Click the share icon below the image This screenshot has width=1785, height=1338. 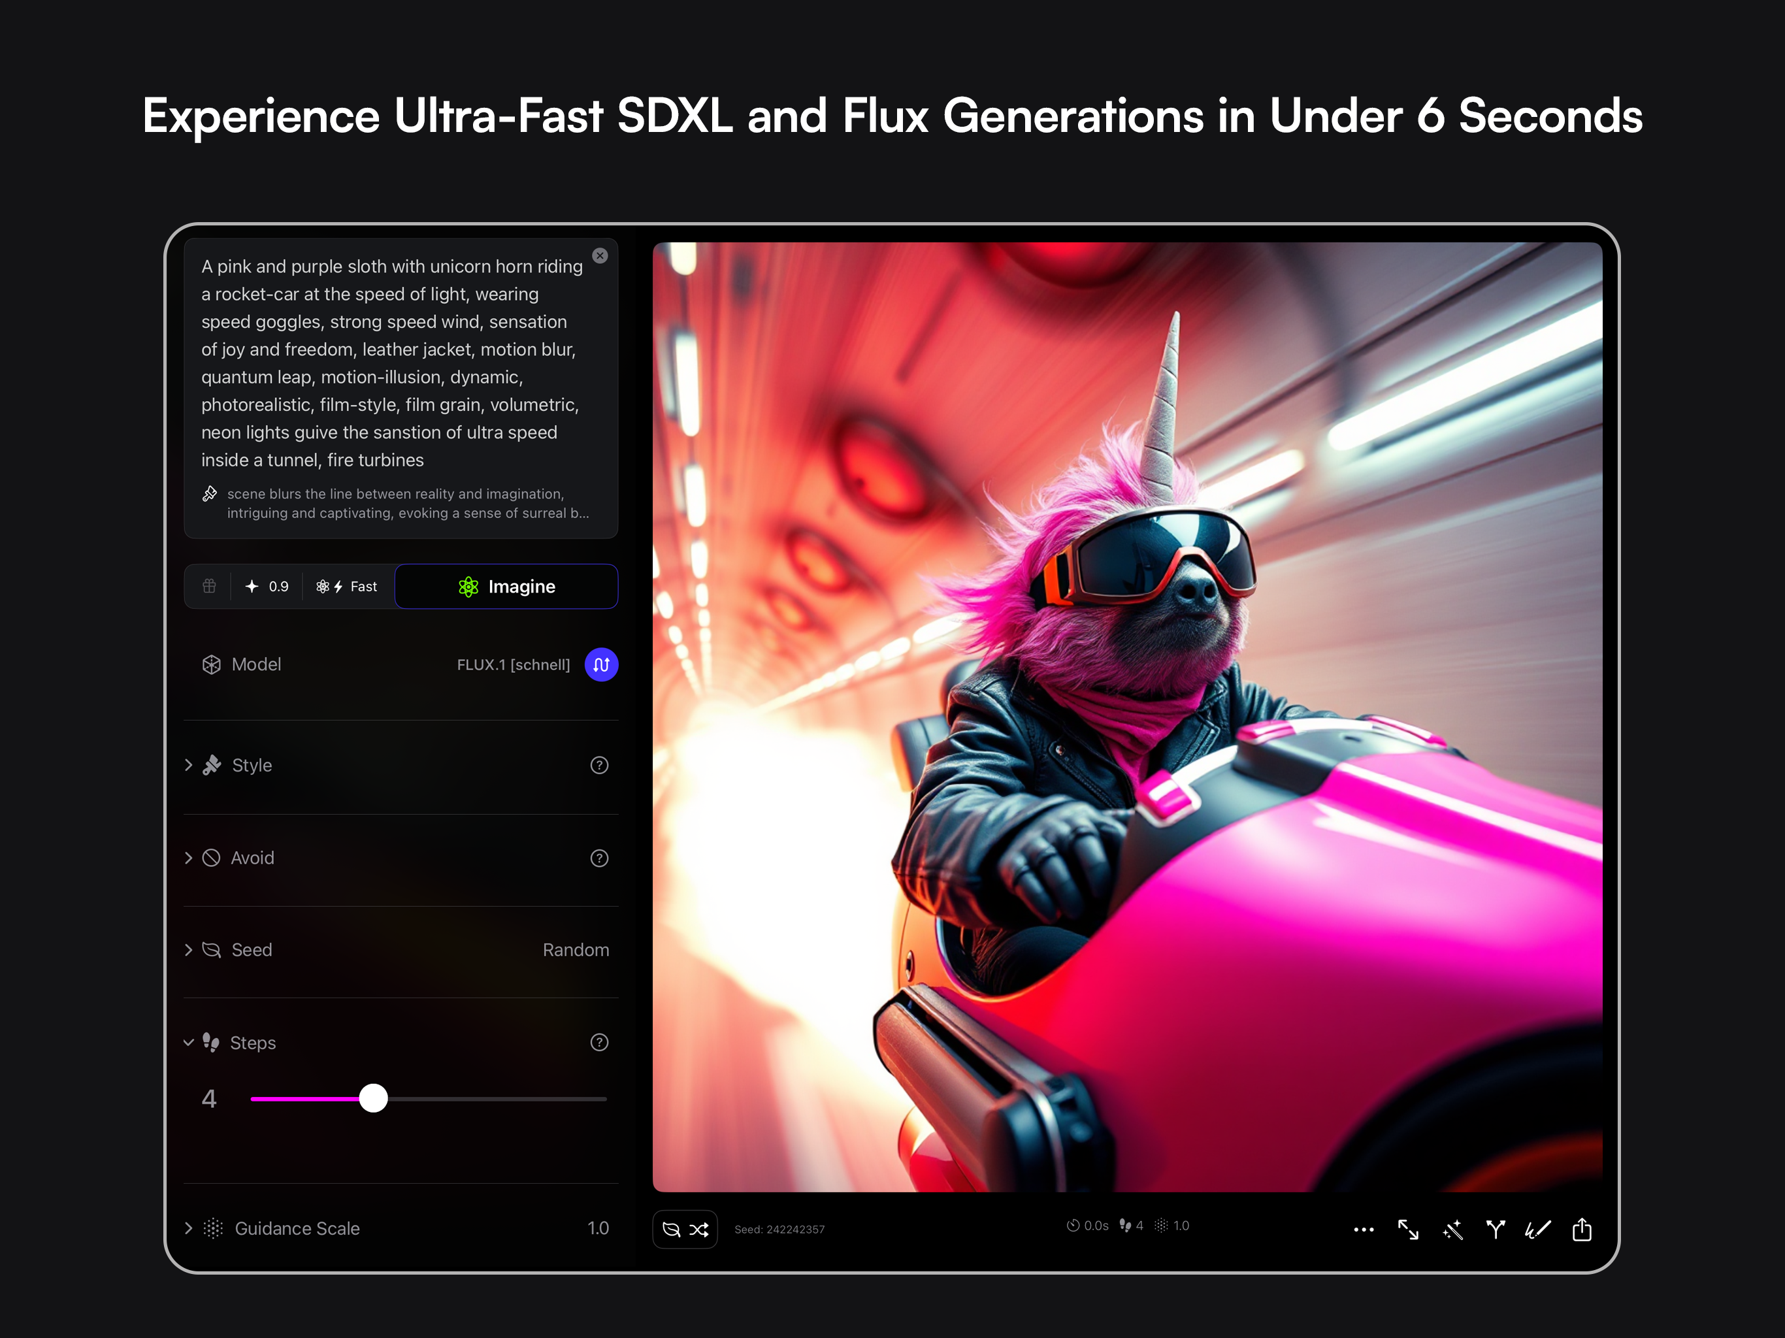click(1582, 1229)
